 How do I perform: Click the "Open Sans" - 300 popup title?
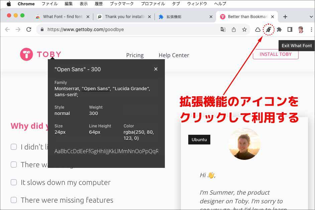coord(78,69)
